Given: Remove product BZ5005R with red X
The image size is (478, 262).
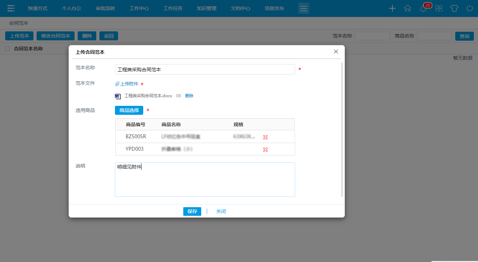Looking at the screenshot, I should tap(265, 137).
